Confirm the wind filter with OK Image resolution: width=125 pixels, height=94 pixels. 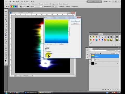coord(75,21)
